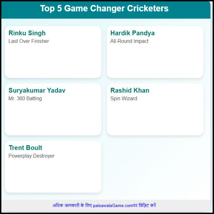Open the Rashid Khan card

(x=155, y=109)
